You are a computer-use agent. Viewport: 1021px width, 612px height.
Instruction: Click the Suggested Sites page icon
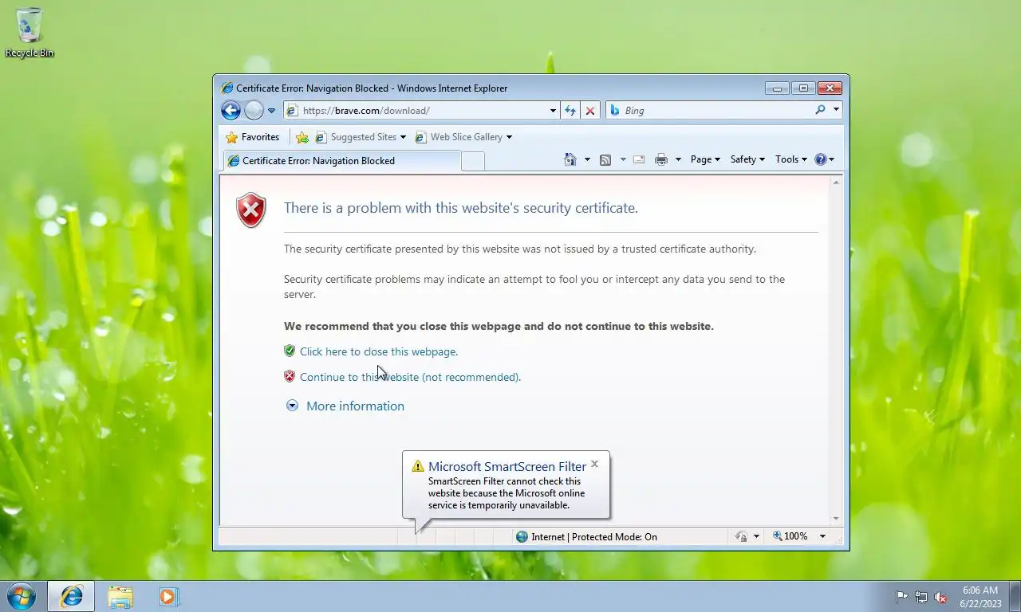[321, 137]
